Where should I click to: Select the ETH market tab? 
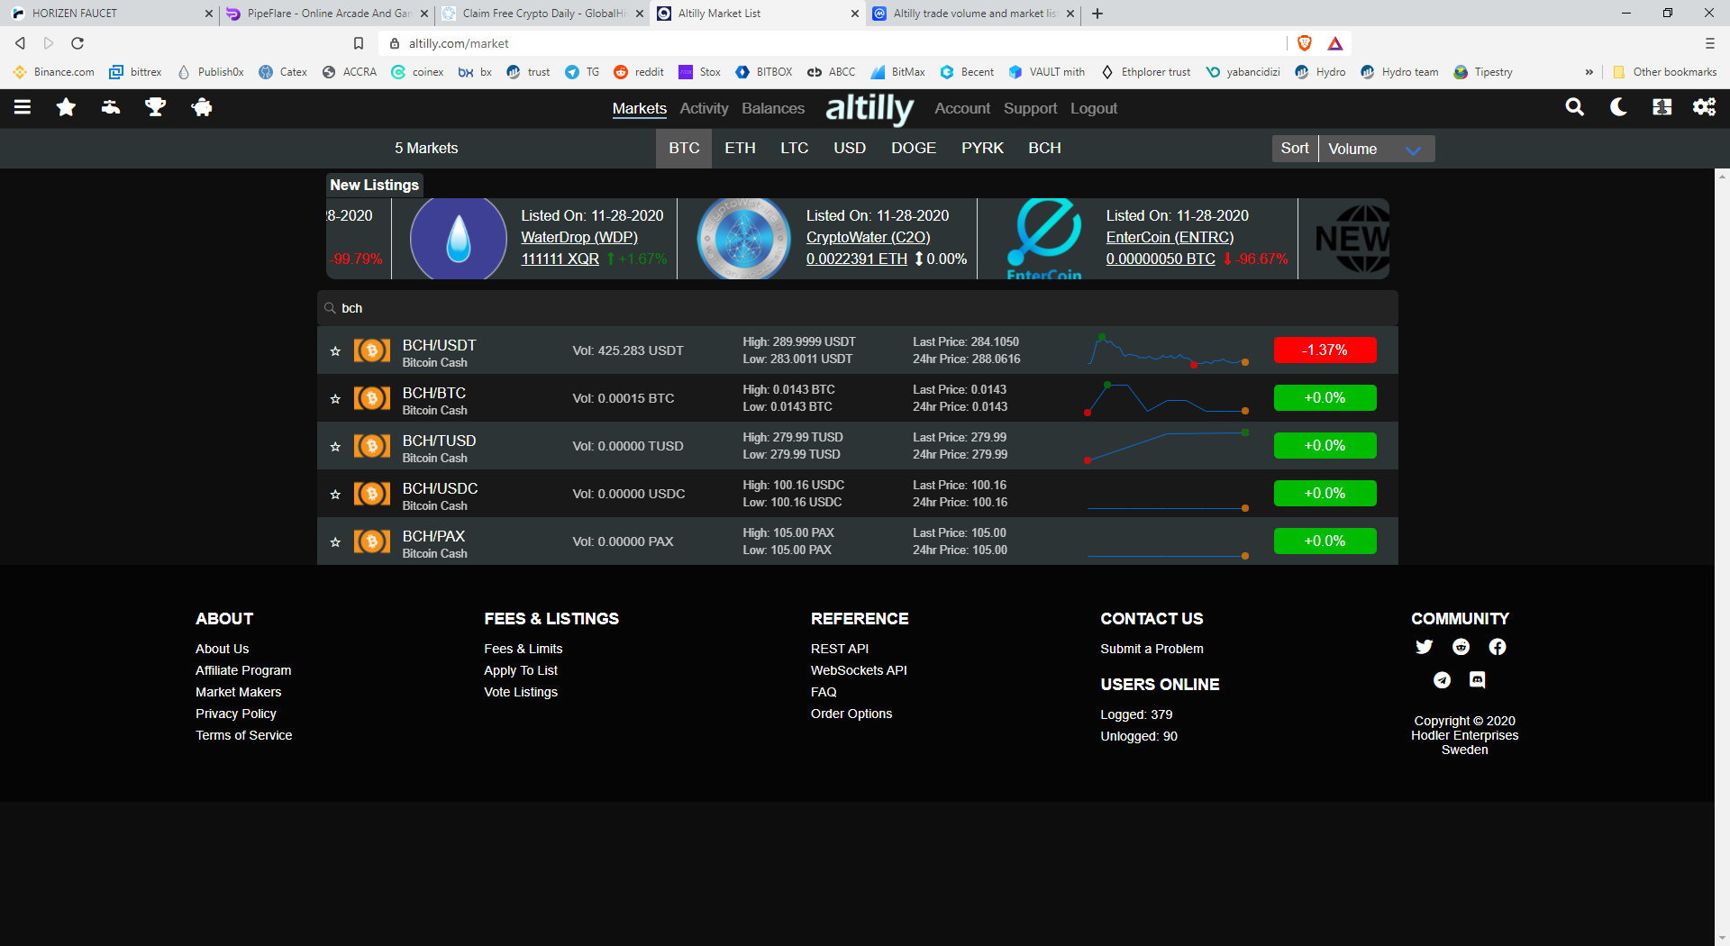click(740, 149)
